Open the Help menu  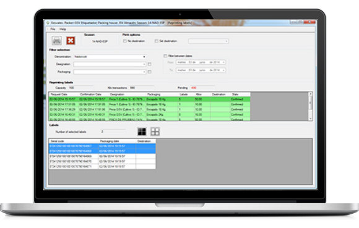click(63, 29)
